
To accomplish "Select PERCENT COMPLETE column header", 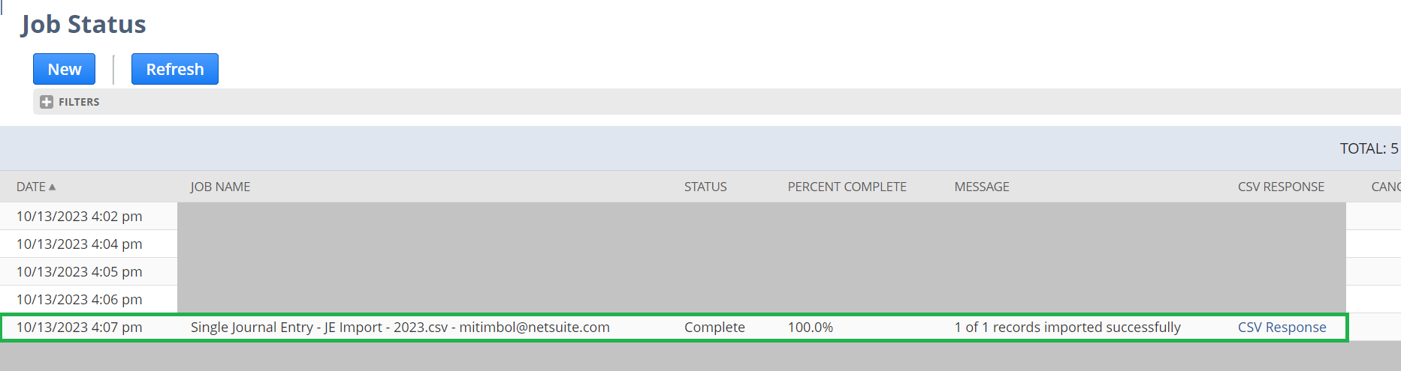I will pos(847,187).
